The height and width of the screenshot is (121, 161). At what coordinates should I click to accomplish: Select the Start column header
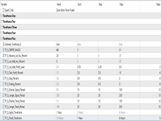click(x=79, y=4)
